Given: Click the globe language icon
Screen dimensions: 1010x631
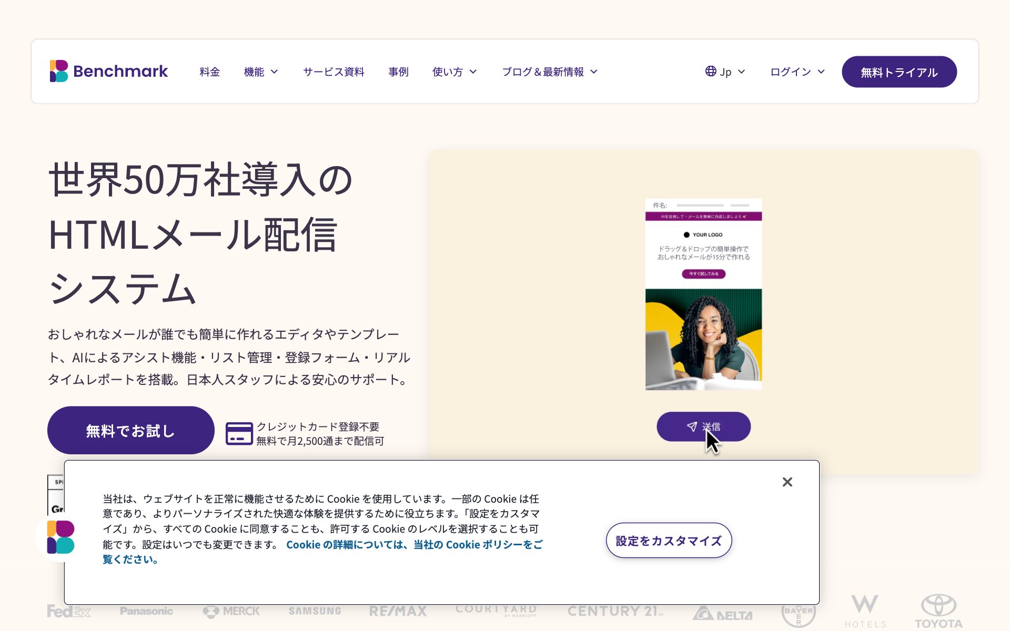Looking at the screenshot, I should pyautogui.click(x=711, y=71).
